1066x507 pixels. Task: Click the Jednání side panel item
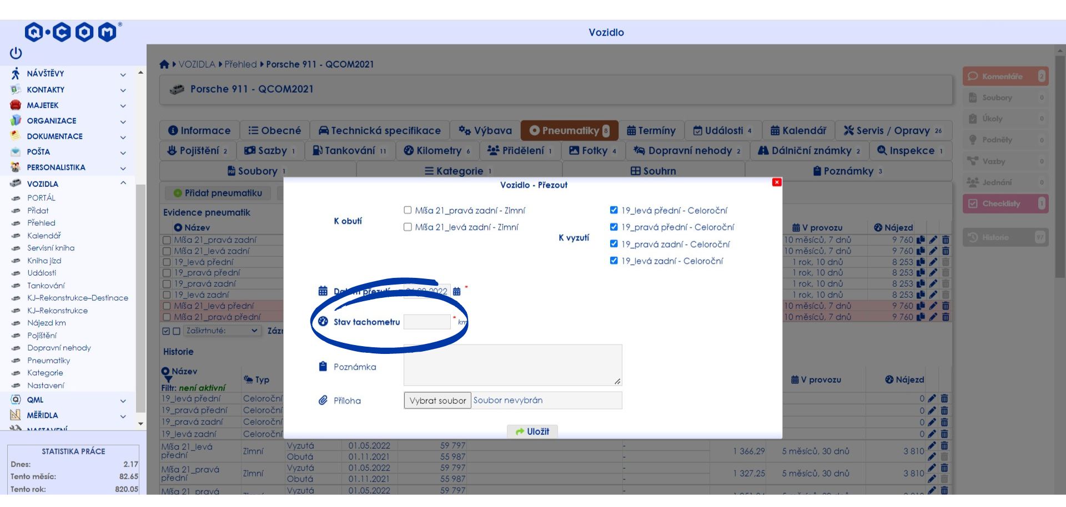click(1005, 182)
